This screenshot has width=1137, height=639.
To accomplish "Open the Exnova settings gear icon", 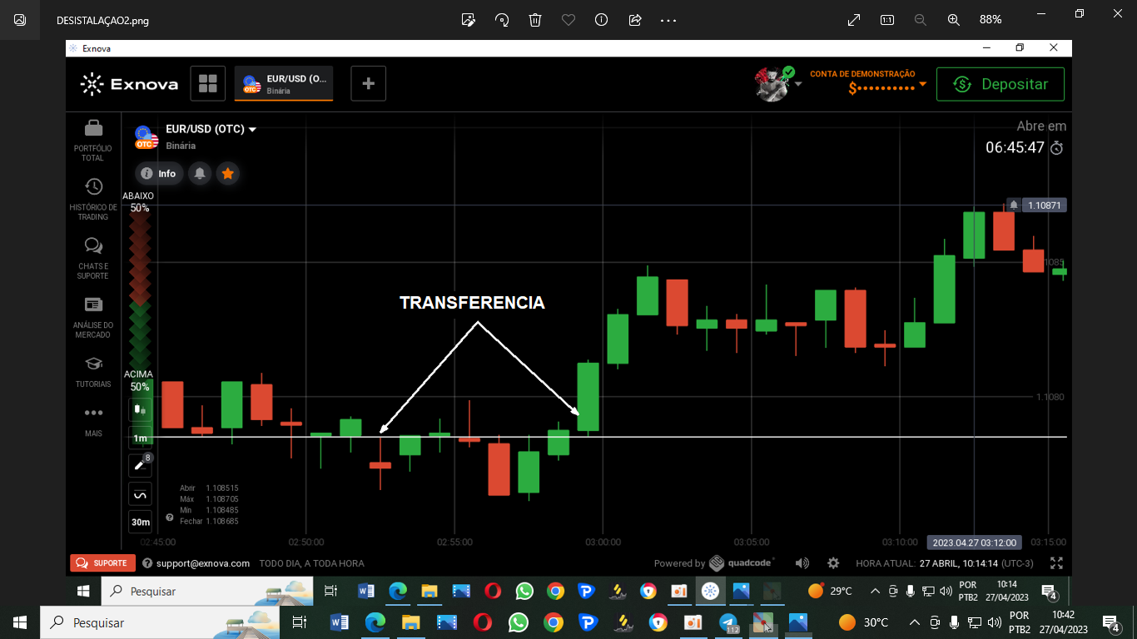I will pyautogui.click(x=833, y=563).
